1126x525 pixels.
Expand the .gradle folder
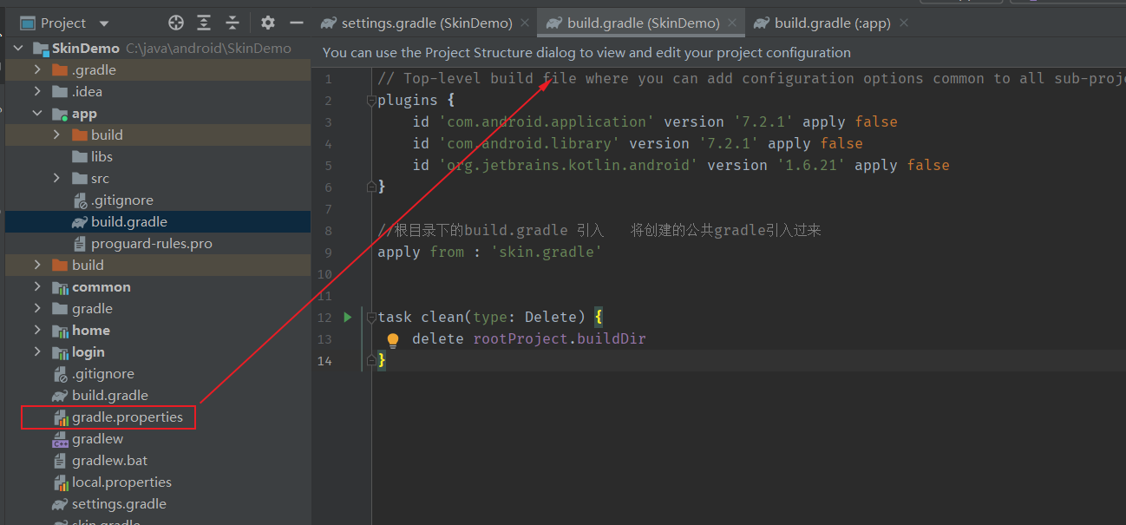pyautogui.click(x=37, y=69)
